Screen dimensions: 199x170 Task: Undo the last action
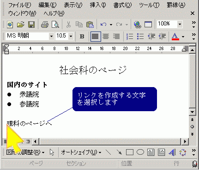103,25
